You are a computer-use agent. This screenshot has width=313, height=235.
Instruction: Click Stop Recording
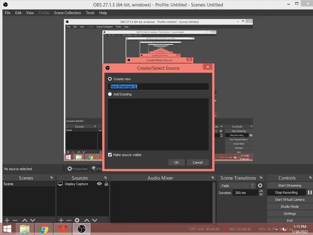286,192
